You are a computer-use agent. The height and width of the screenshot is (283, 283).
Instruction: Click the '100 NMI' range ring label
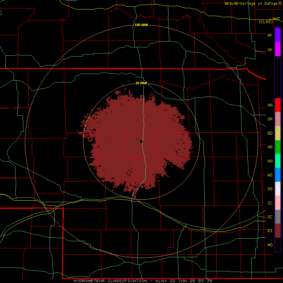point(141,25)
